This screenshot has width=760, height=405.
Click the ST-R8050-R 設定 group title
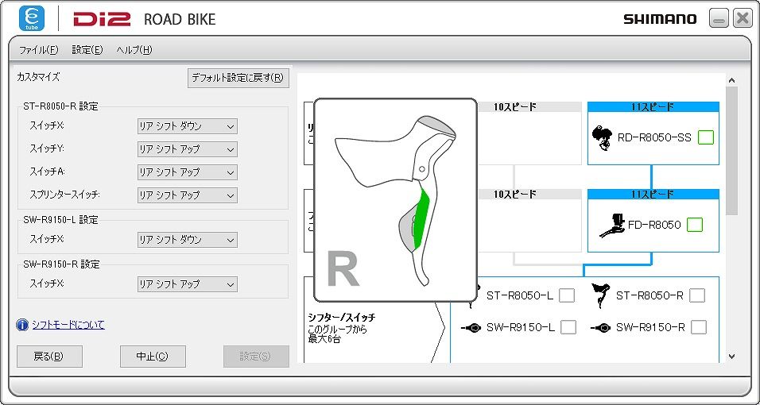[60, 106]
